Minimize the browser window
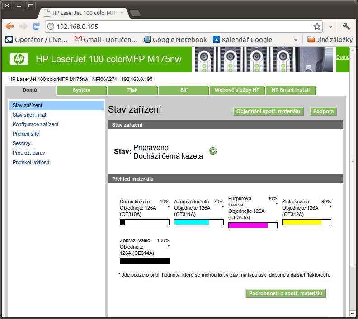 19,5
